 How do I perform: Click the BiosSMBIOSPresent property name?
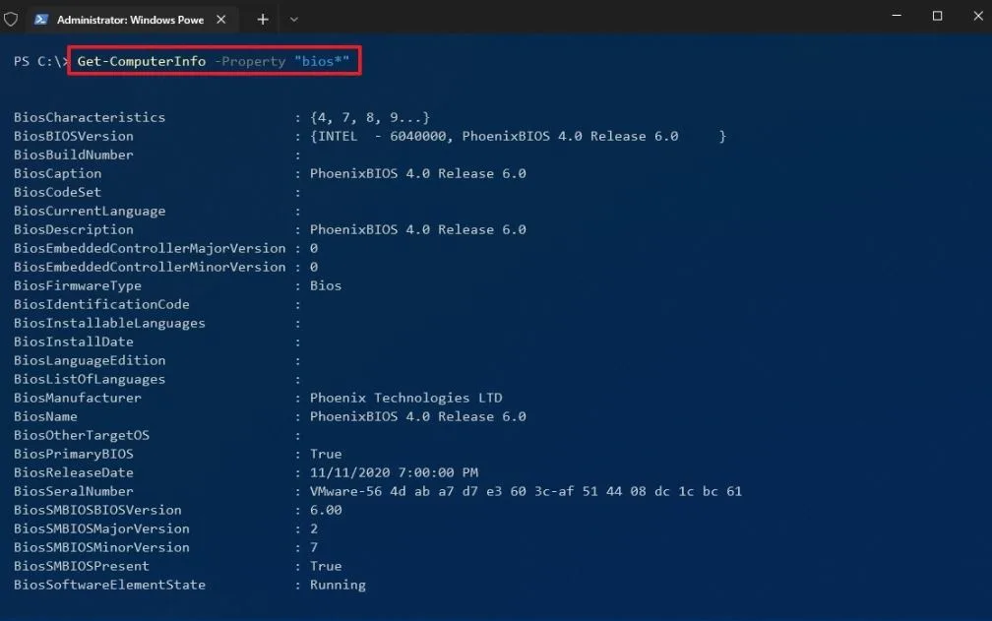pos(82,566)
